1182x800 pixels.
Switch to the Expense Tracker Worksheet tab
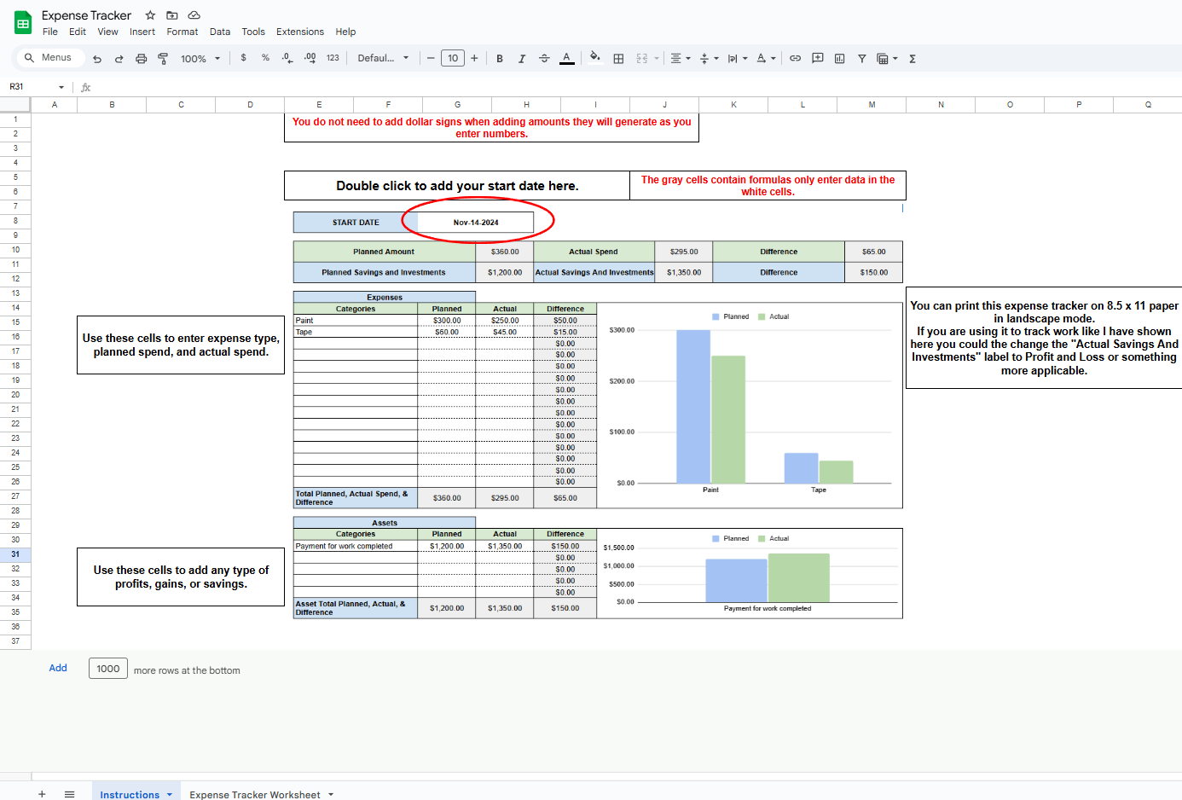pos(254,794)
